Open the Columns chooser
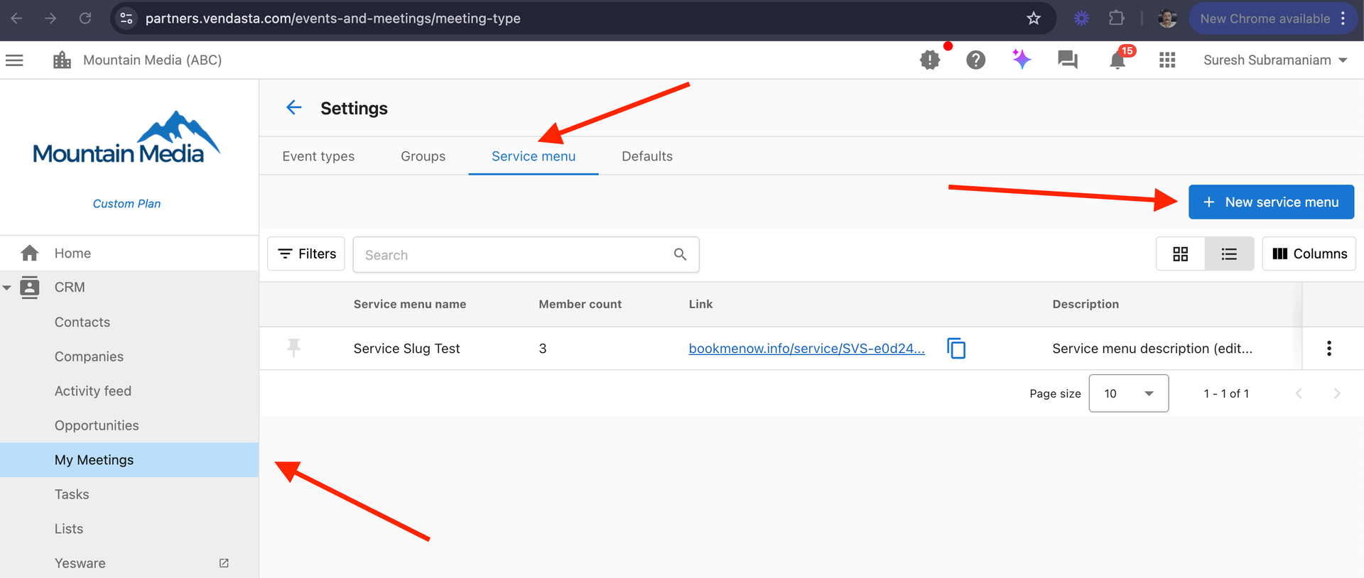Image resolution: width=1364 pixels, height=578 pixels. click(1309, 254)
